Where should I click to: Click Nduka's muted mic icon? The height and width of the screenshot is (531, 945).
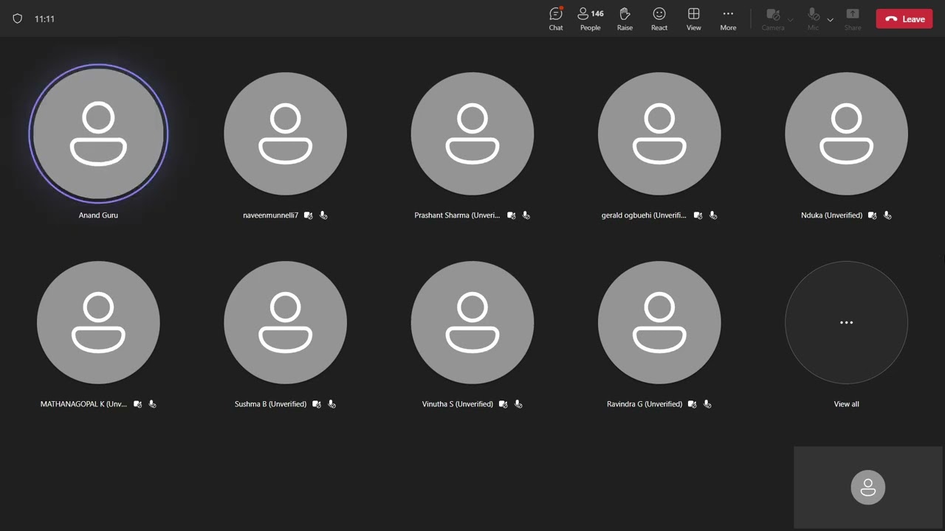(887, 215)
